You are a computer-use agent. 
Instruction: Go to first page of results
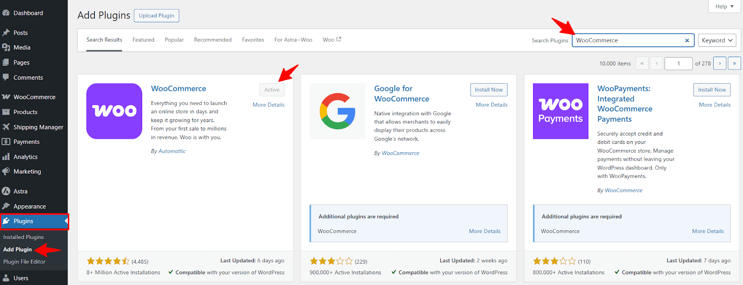click(642, 63)
